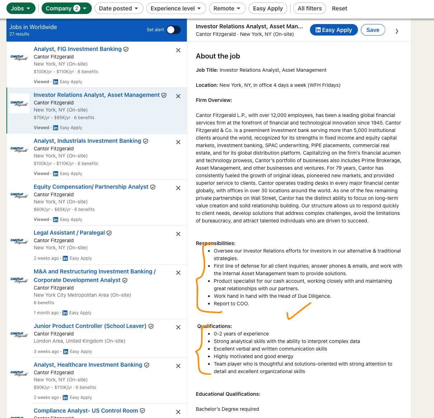Screen dimensions: 434x418
Task: Open Analyst, FIG Investment Banking job posting
Action: pos(77,49)
